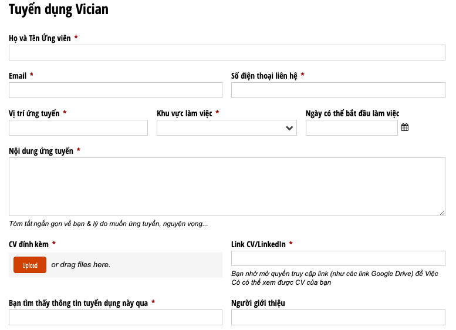Image resolution: width=456 pixels, height=330 pixels.
Task: Click the Email field label
Action: tap(18, 76)
